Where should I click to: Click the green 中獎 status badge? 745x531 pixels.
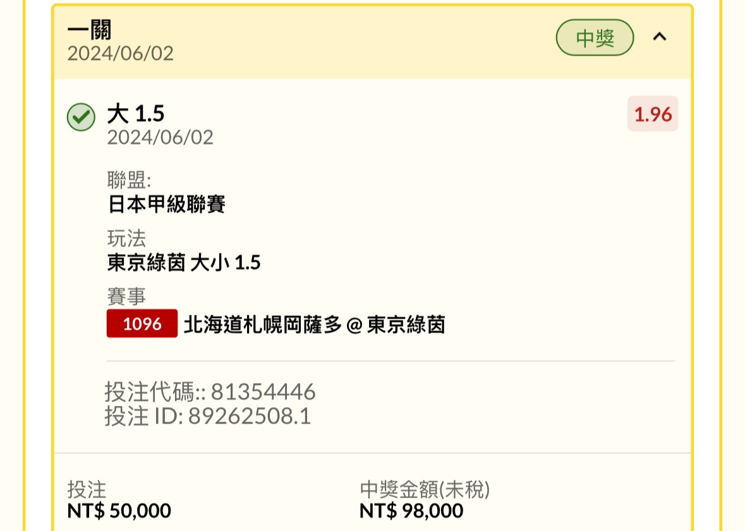[x=595, y=38]
